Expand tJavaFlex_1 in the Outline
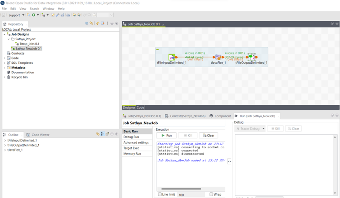This screenshot has width=340, height=198. (5, 150)
